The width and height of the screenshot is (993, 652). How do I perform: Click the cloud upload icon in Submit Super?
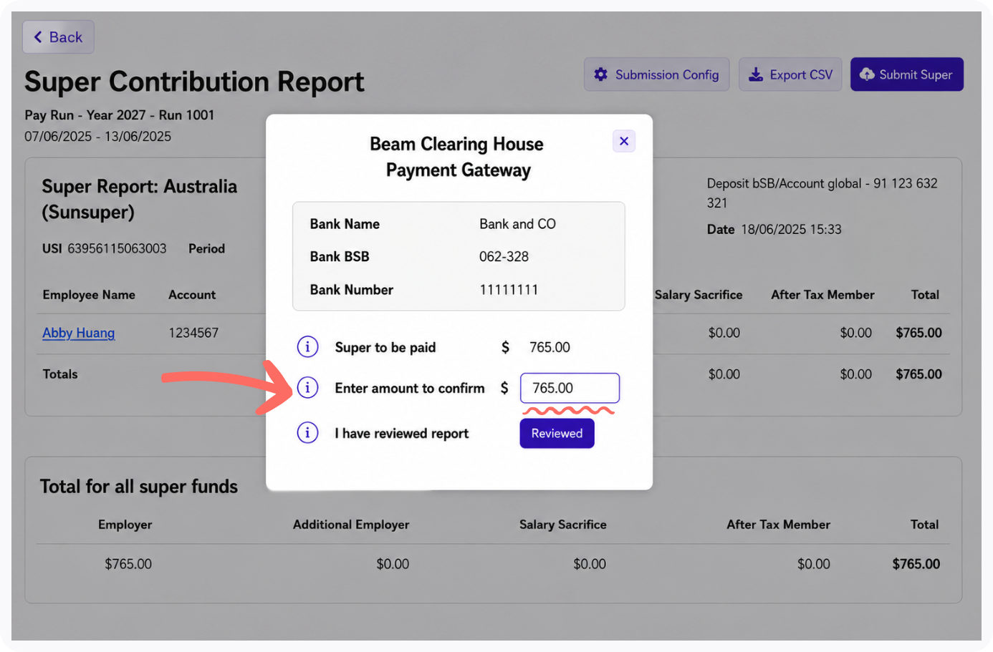tap(867, 74)
